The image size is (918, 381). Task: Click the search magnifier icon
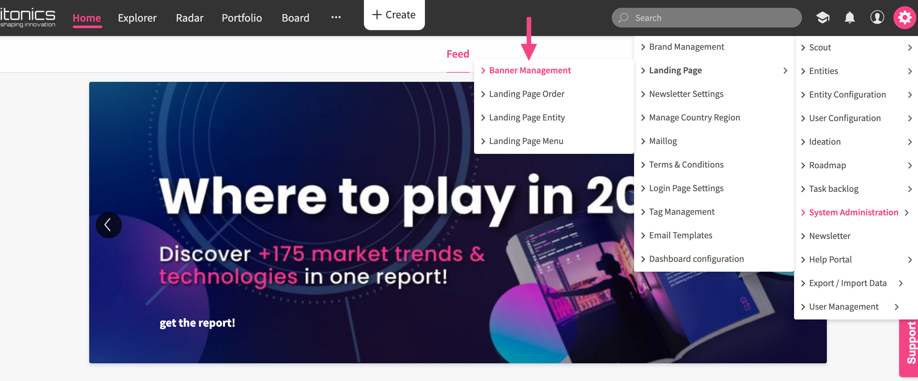click(x=623, y=18)
